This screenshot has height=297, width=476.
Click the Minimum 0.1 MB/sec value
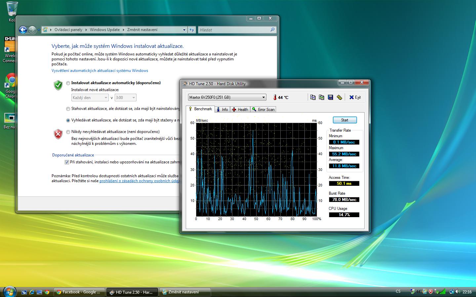pos(344,142)
